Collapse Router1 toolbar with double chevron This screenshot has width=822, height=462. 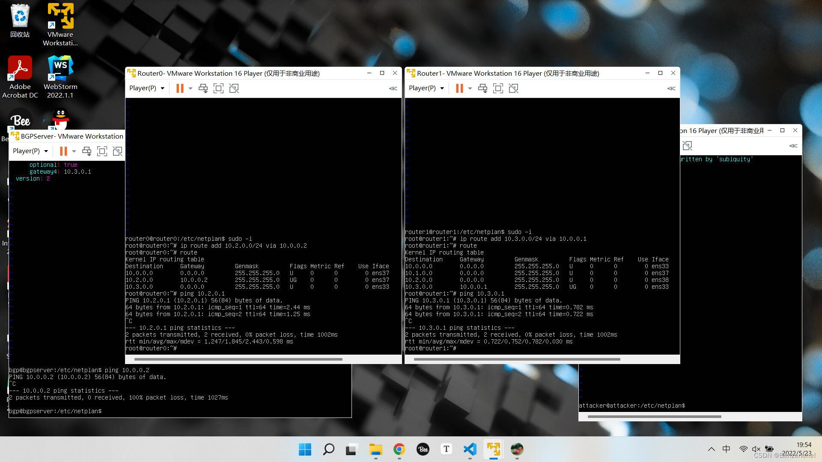(671, 89)
